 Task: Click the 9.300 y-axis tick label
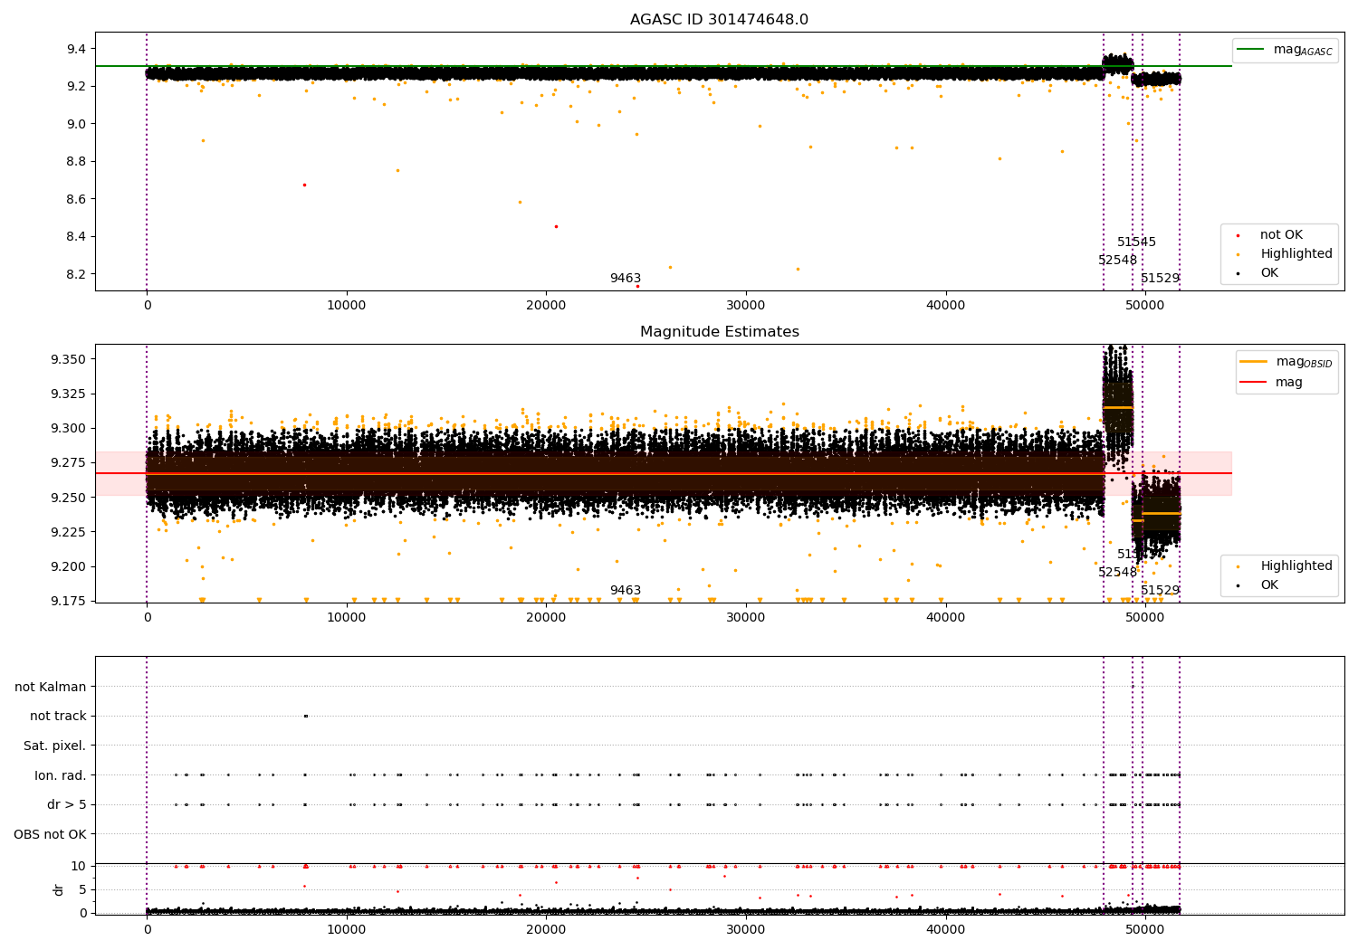(68, 429)
